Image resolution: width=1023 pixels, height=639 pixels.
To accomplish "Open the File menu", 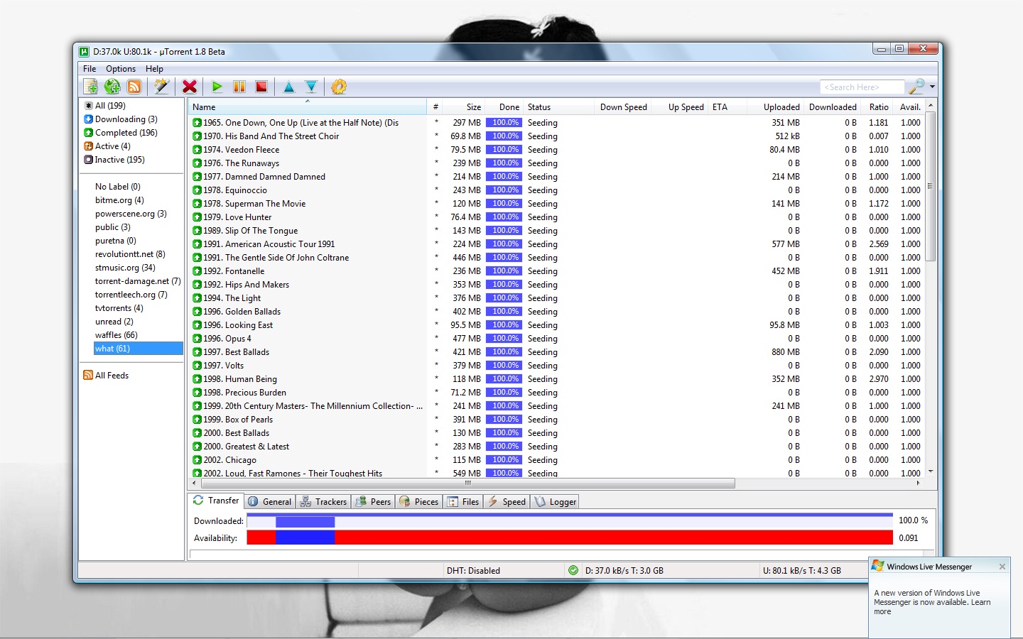I will pyautogui.click(x=90, y=69).
